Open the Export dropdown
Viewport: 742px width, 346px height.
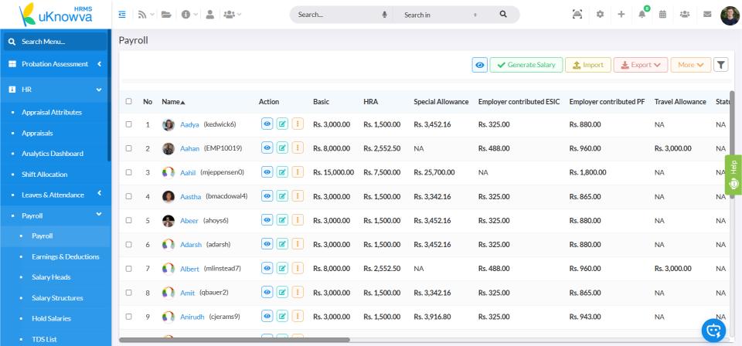(640, 65)
